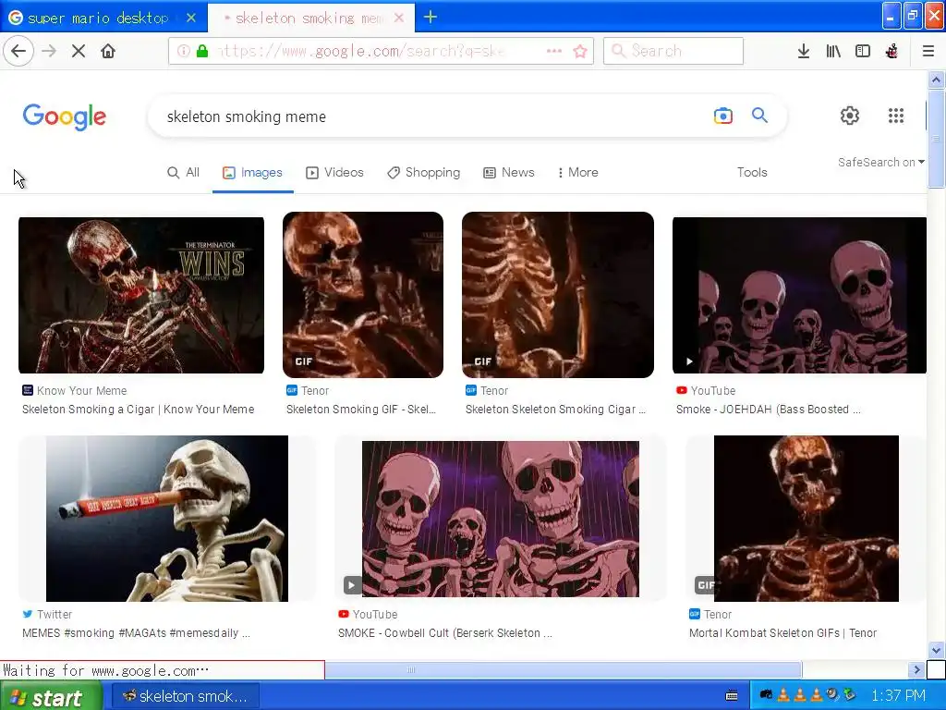This screenshot has width=946, height=710.
Task: Bookmark this page with the star
Action: coord(580,52)
